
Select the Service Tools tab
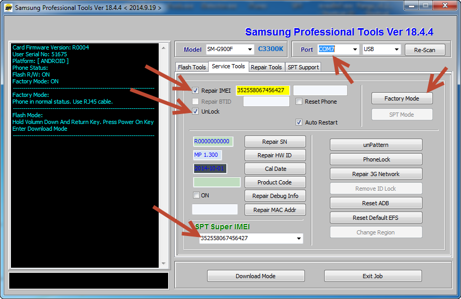pos(228,66)
